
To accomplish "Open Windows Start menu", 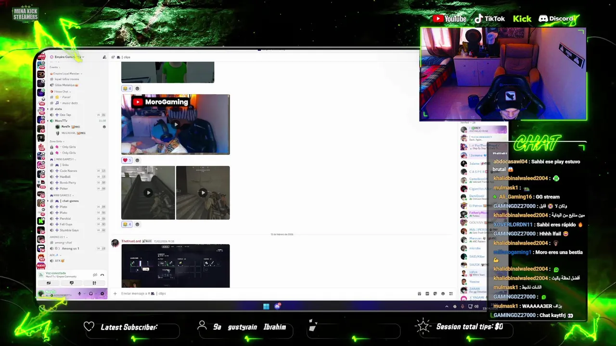I will (x=266, y=307).
